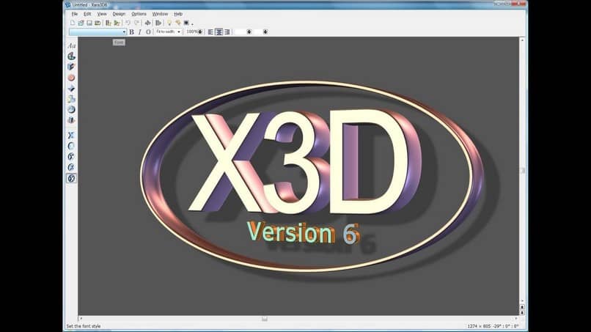Open the Help menu
This screenshot has width=591, height=332.
pos(178,14)
